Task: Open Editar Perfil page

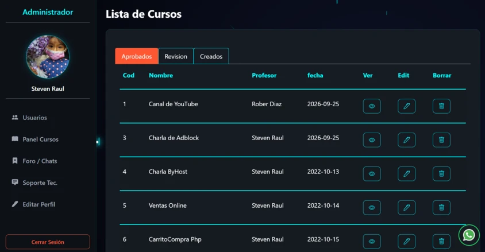Action: click(39, 204)
